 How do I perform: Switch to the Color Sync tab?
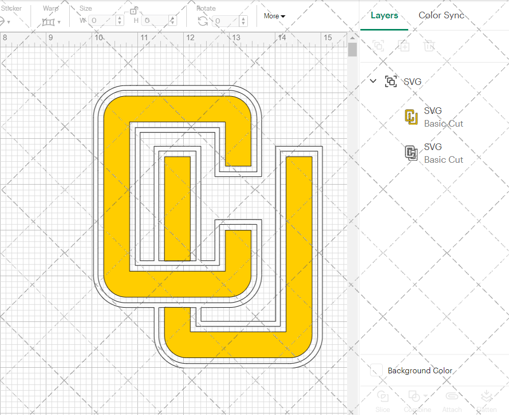click(x=441, y=15)
